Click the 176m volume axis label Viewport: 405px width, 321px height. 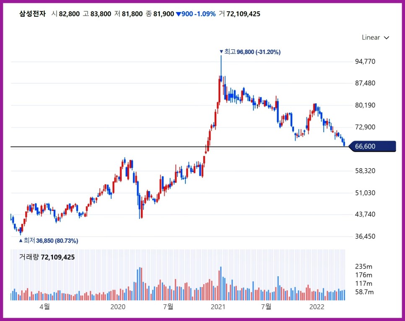coord(363,275)
